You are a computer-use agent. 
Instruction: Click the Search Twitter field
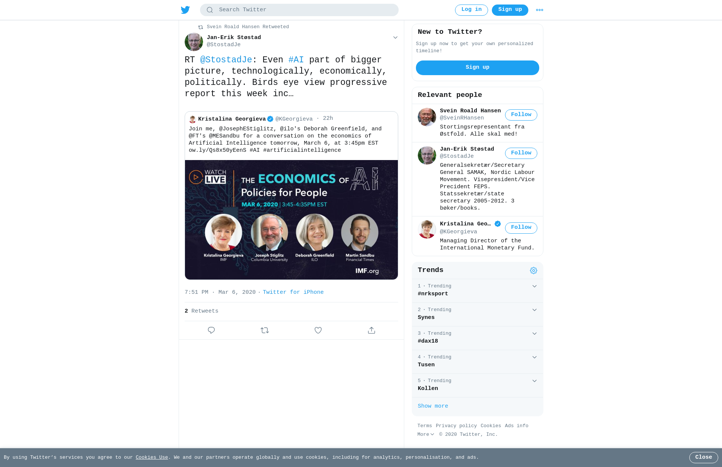click(x=299, y=10)
